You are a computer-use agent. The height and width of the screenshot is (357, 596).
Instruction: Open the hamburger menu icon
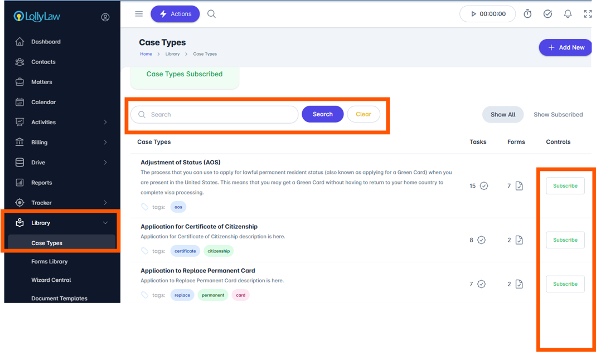tap(139, 14)
